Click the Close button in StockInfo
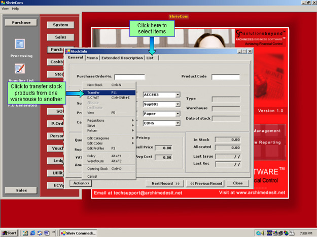317x237 pixels. 238,183
